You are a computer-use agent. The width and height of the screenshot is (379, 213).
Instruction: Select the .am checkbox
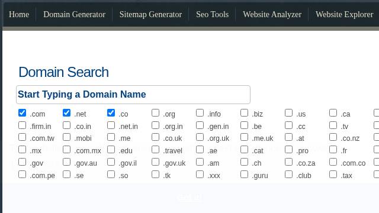[200, 162]
